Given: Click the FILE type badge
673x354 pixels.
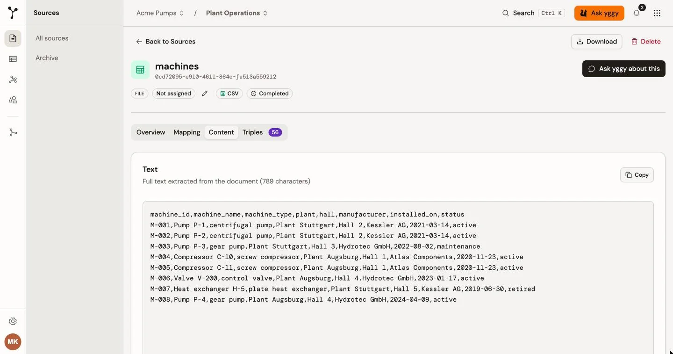Looking at the screenshot, I should (x=140, y=94).
